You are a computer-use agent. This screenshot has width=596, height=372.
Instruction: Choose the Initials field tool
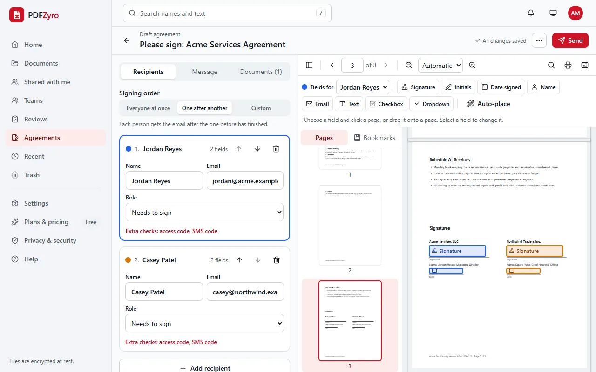[x=458, y=87]
